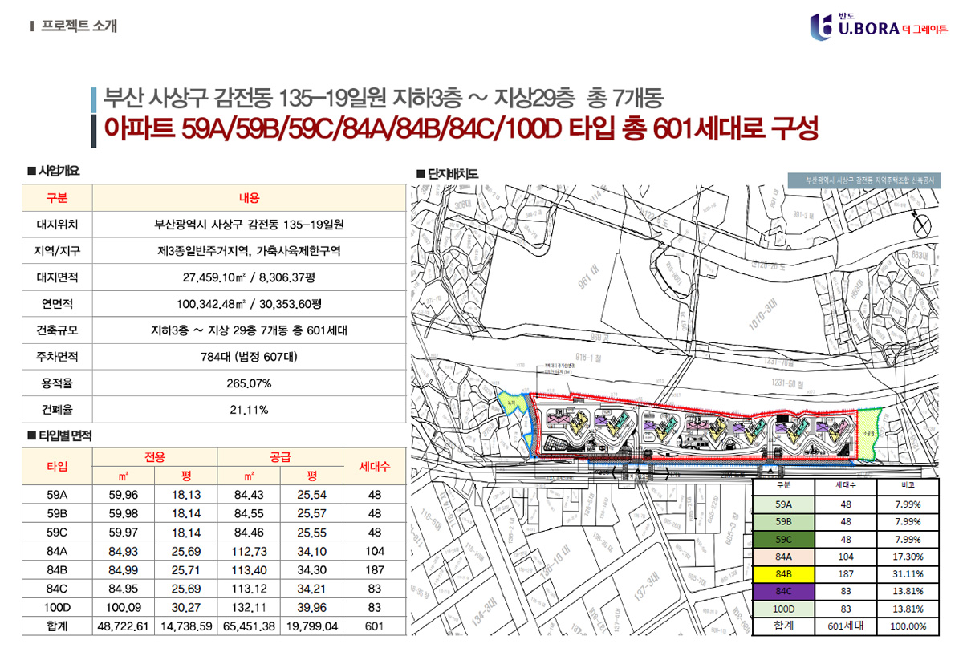963x652 pixels.
Task: Click the 84C row's '34.21' pyeong value
Action: tap(311, 589)
